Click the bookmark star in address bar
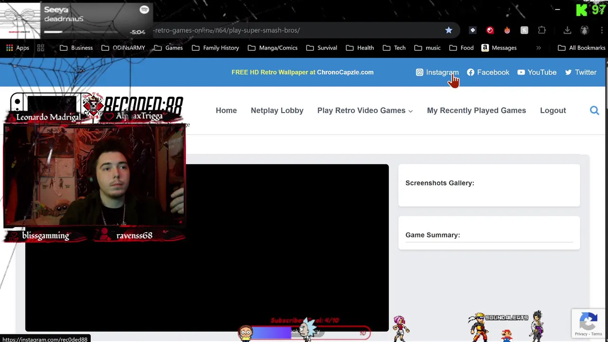Screen dimensions: 608x342 coord(448,30)
